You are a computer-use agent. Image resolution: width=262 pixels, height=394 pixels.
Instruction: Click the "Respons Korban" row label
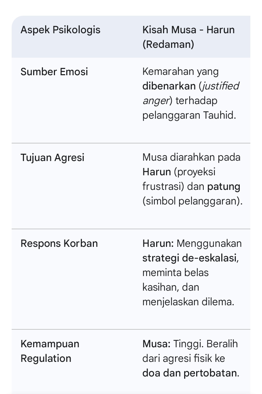(59, 243)
